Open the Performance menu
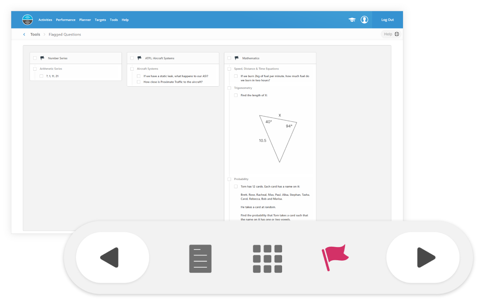This screenshot has height=308, width=485. [66, 20]
